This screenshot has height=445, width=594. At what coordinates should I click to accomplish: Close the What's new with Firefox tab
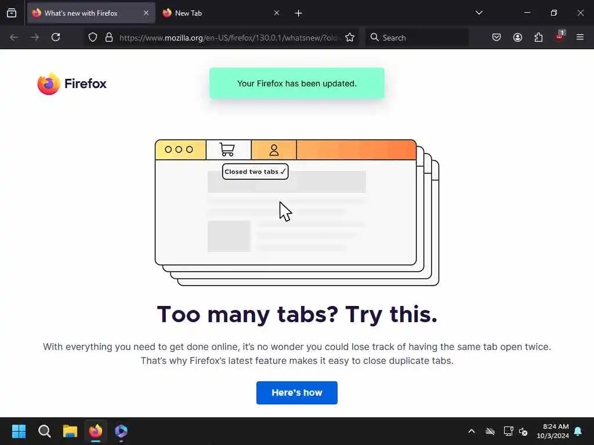(x=146, y=13)
